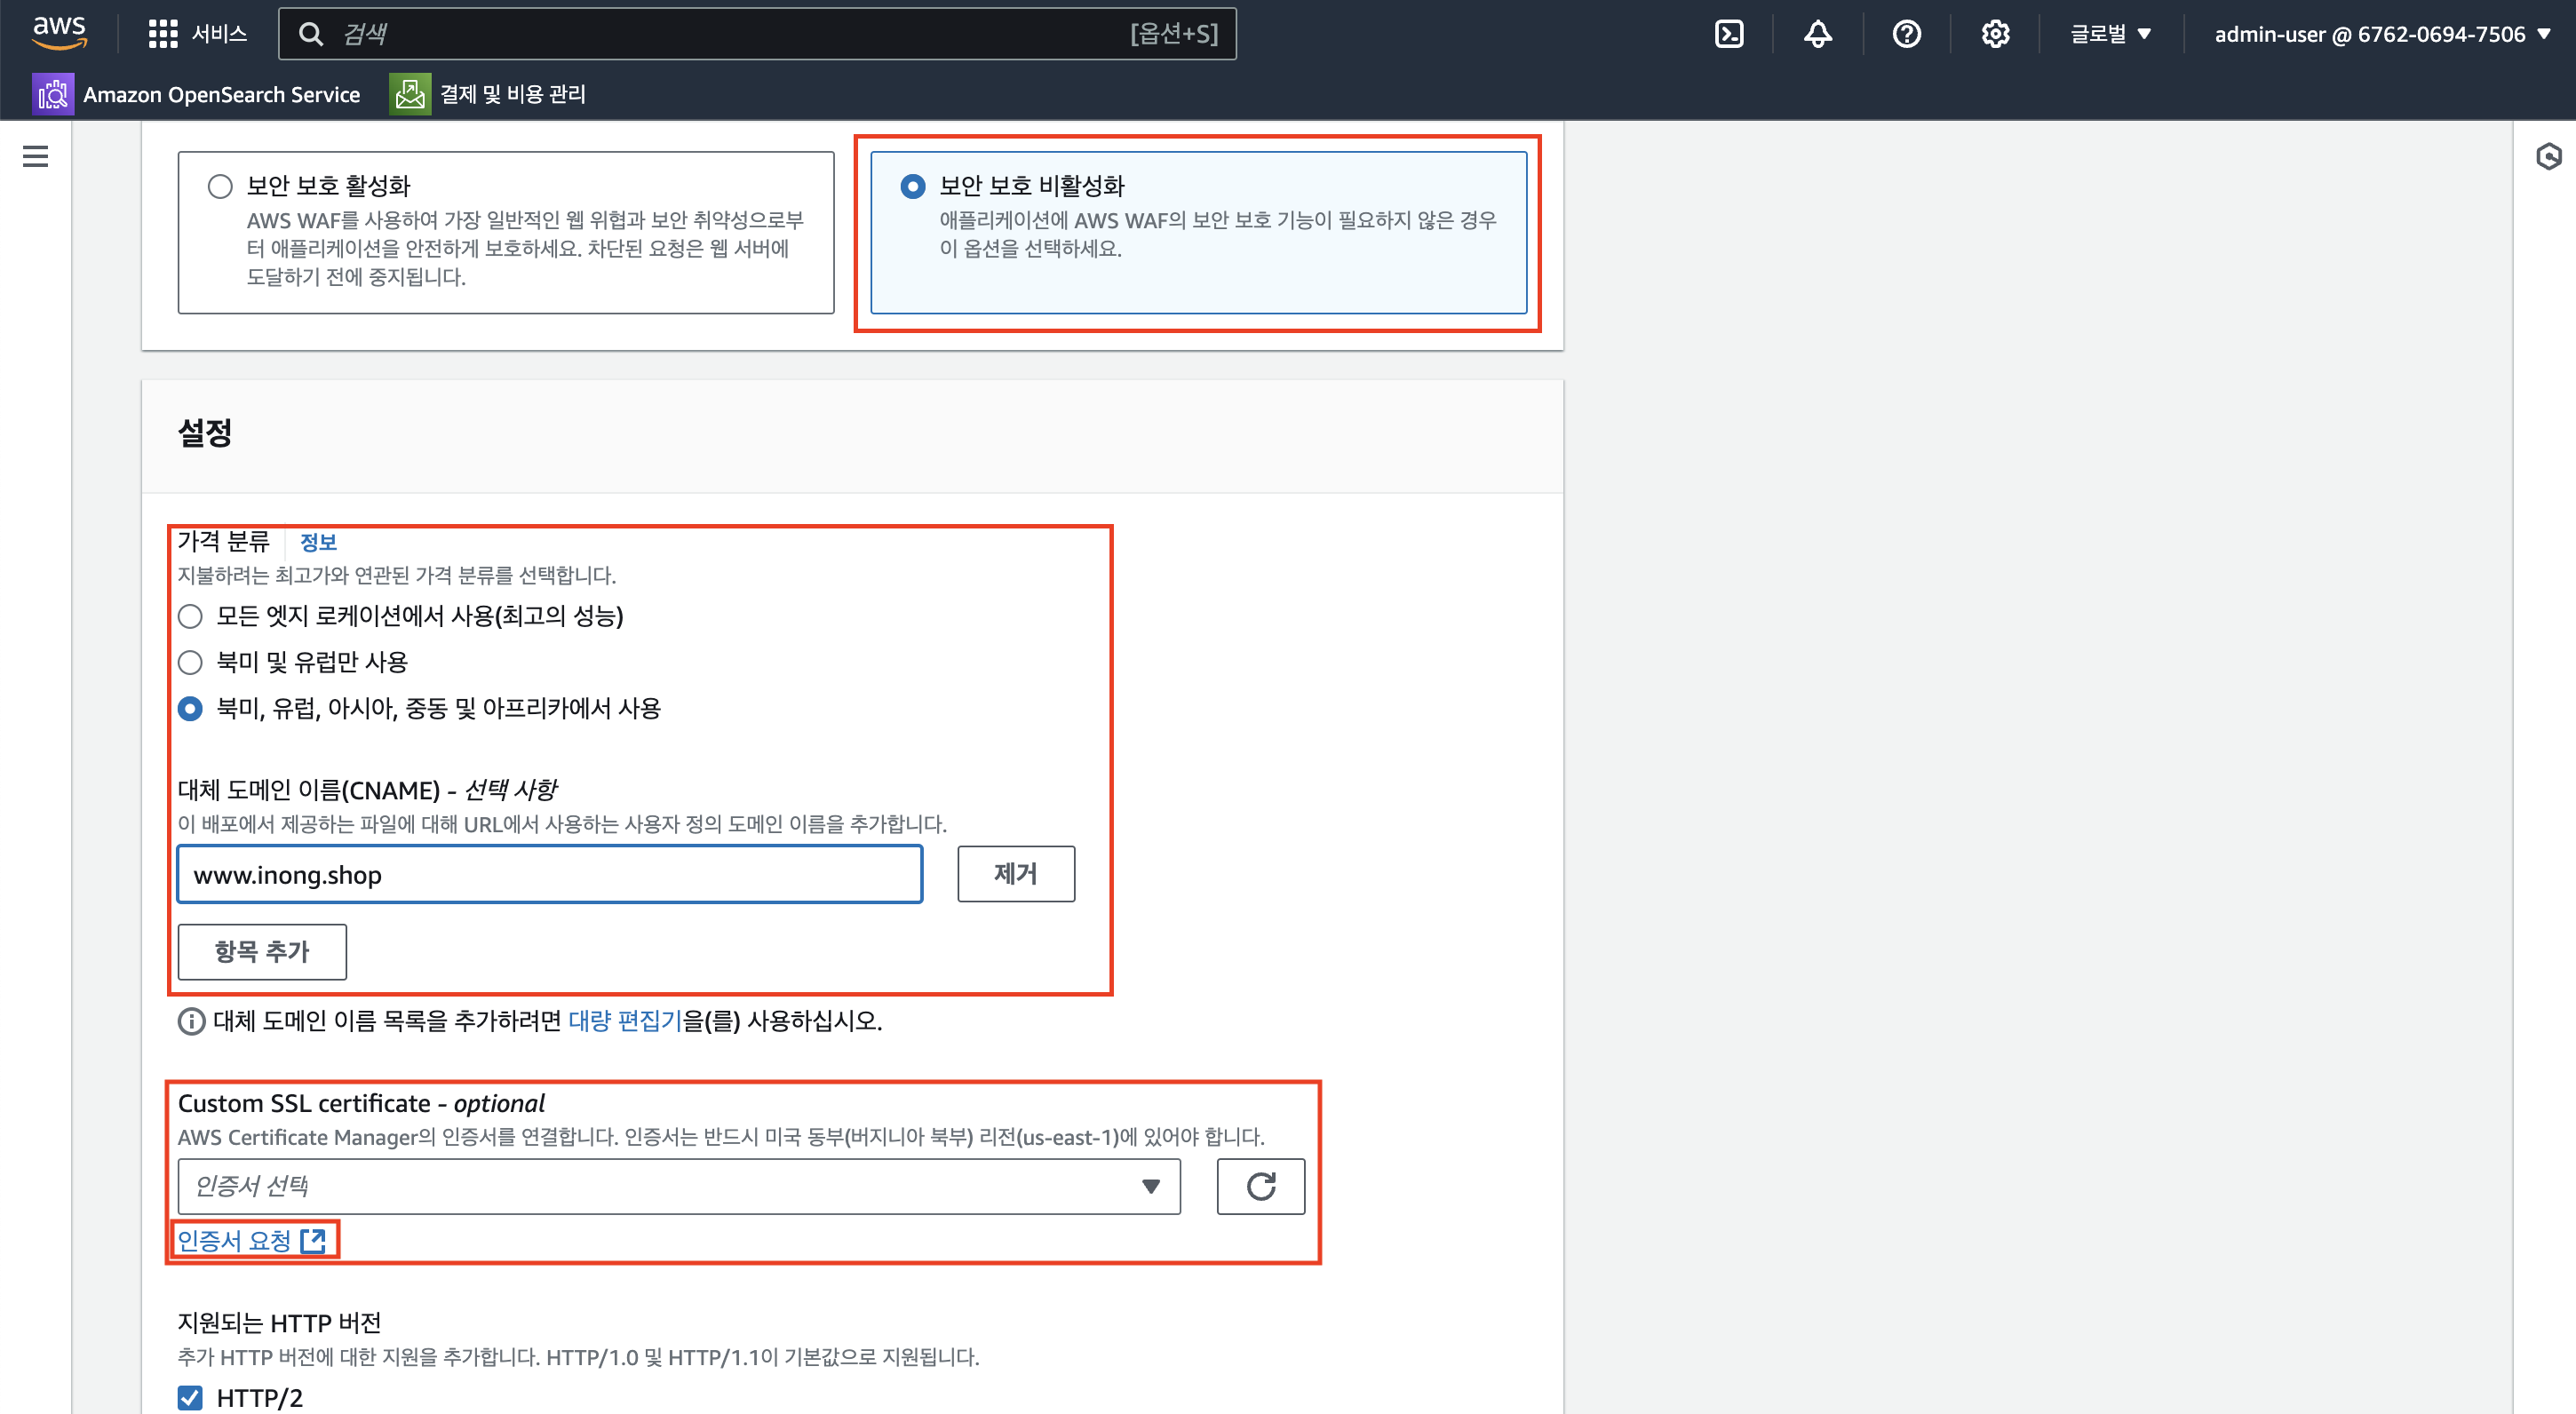The image size is (2576, 1414).
Task: Open the right-side tools panel icon
Action: pyautogui.click(x=2548, y=157)
